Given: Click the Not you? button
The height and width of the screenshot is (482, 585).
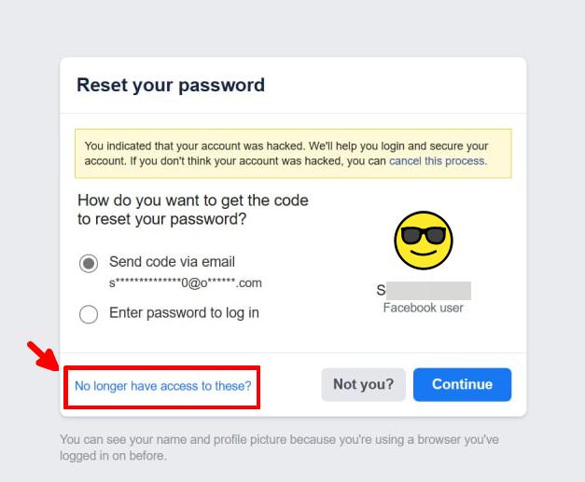Looking at the screenshot, I should click(x=363, y=384).
